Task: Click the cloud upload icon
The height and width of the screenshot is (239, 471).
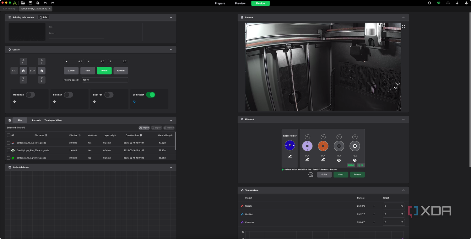Action: pos(448,3)
